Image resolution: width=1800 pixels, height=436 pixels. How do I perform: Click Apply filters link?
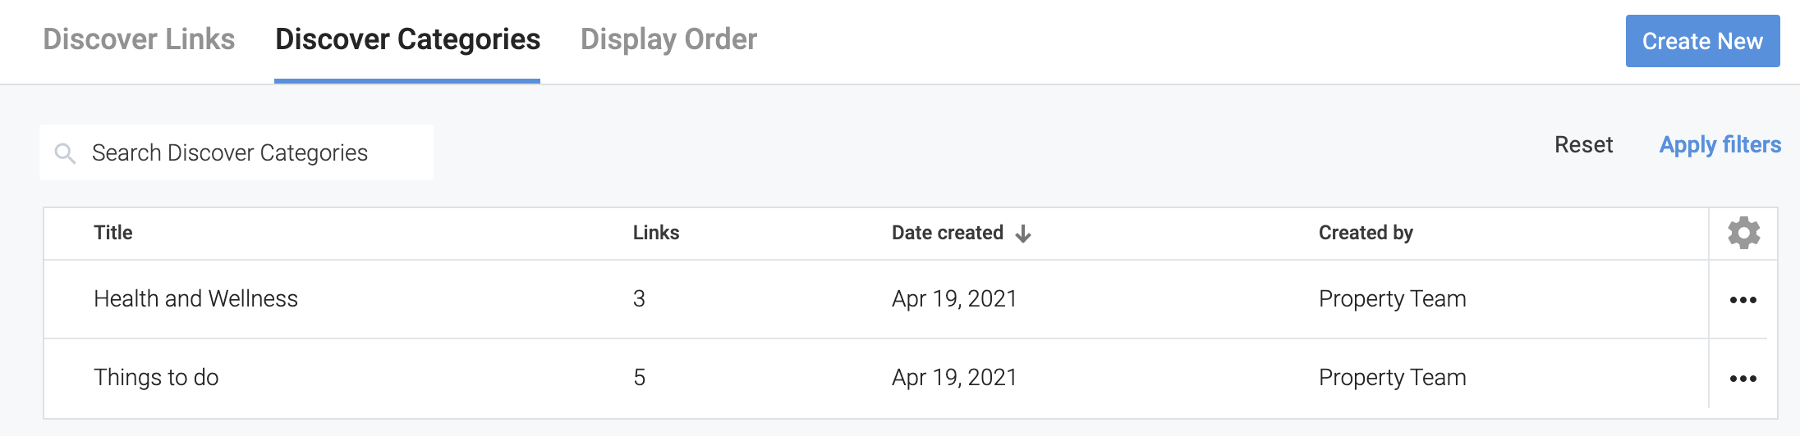[1720, 145]
